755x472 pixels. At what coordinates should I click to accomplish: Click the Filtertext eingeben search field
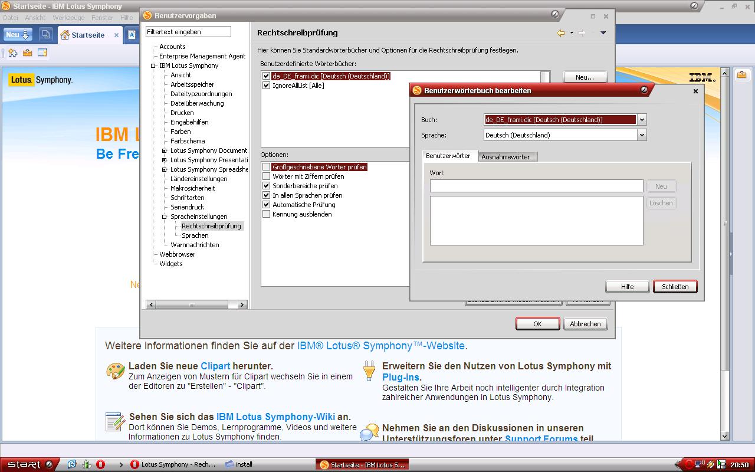pyautogui.click(x=188, y=32)
